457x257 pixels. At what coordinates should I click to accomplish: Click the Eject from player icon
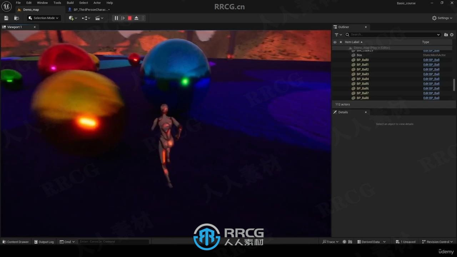pos(136,18)
